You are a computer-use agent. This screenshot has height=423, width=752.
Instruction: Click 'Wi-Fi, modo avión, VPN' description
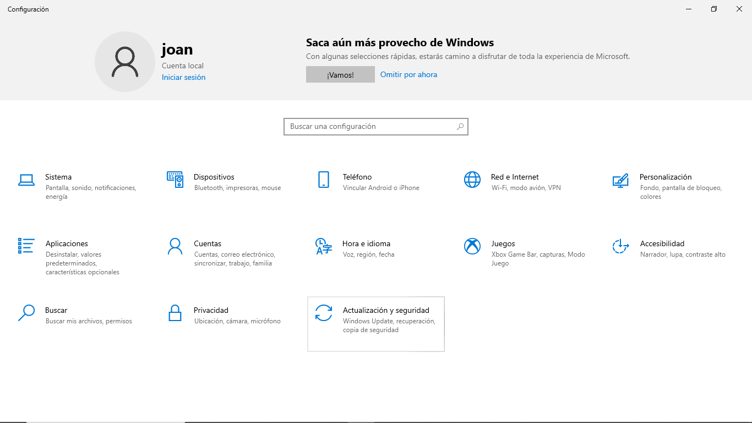click(526, 188)
